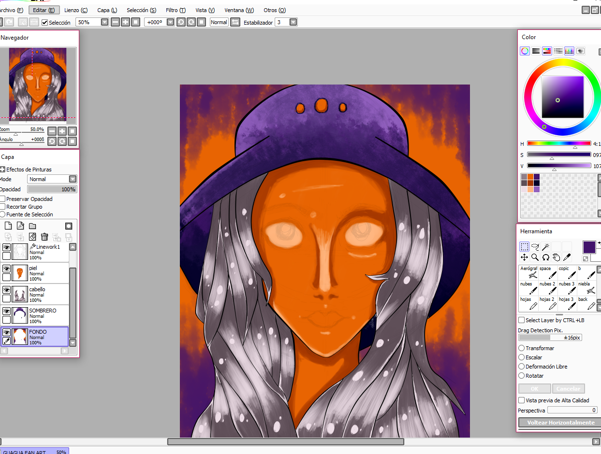Create a new layer folder

click(x=32, y=226)
